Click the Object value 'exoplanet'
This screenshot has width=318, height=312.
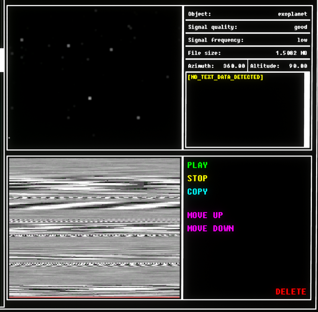pyautogui.click(x=292, y=14)
